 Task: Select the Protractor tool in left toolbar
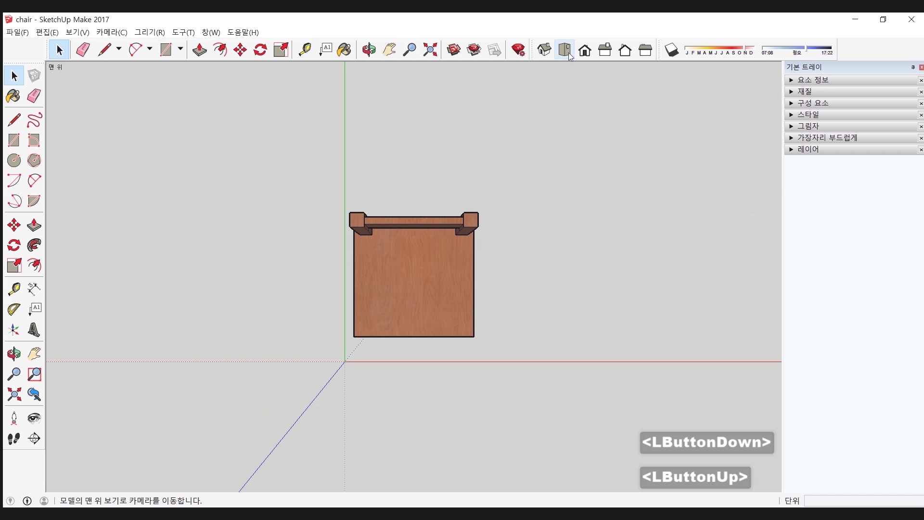[14, 309]
